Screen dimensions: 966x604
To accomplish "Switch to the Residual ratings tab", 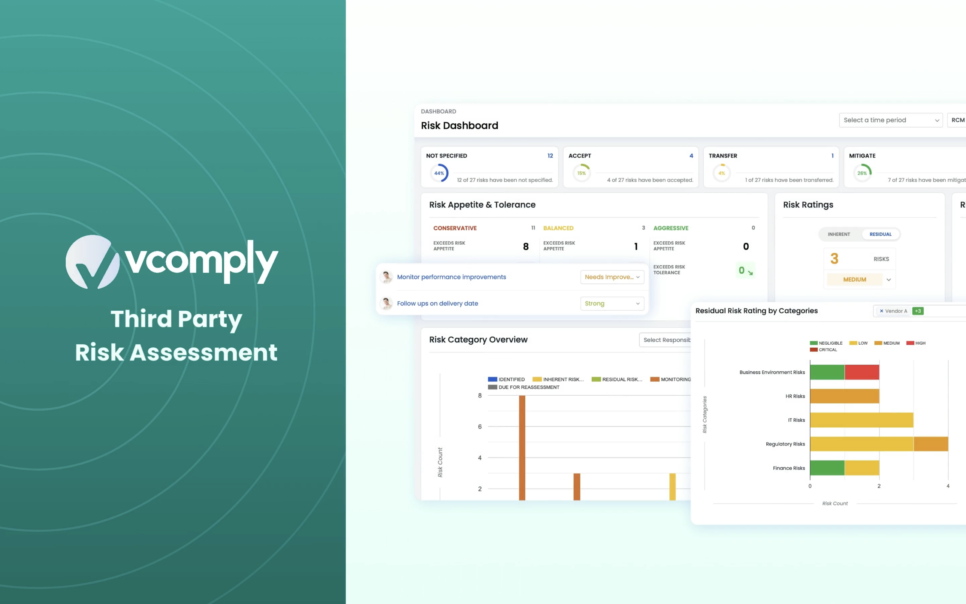I will coord(881,234).
